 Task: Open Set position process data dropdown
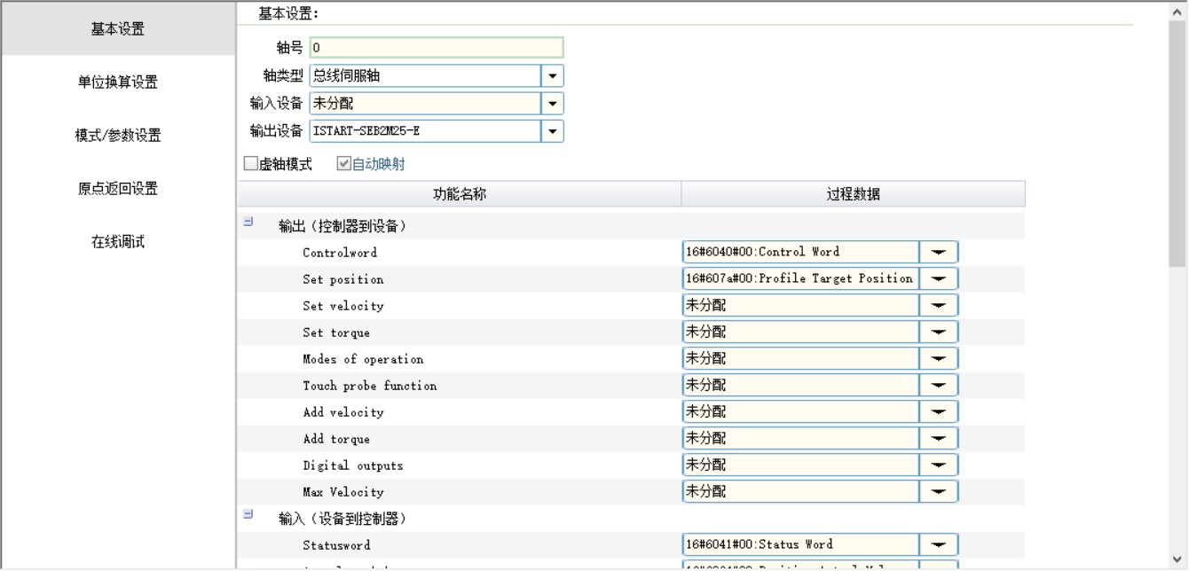[938, 279]
